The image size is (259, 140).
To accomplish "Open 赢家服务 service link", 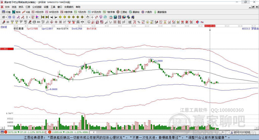I will click(160, 12).
